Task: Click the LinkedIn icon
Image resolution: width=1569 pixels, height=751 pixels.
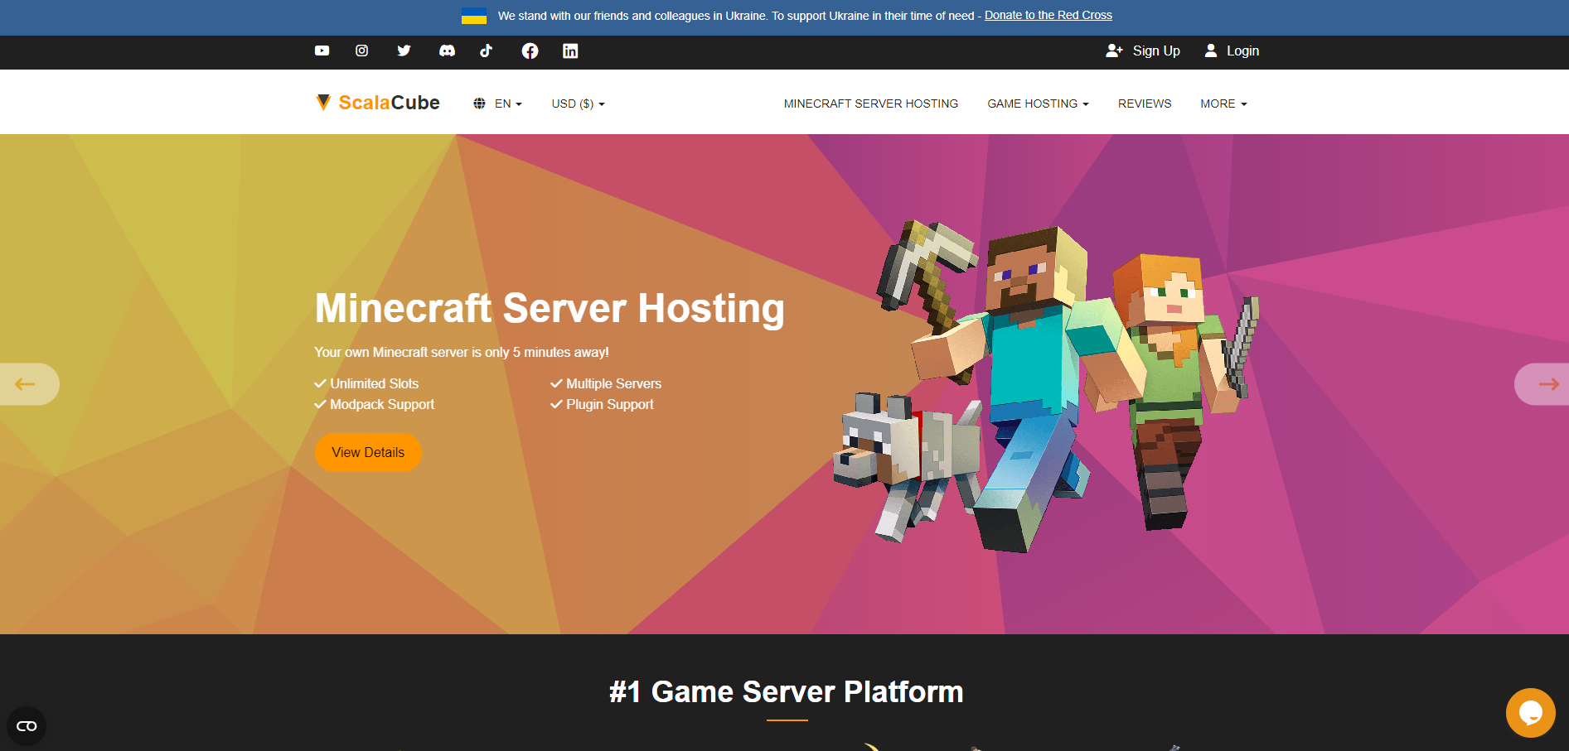Action: pyautogui.click(x=570, y=51)
